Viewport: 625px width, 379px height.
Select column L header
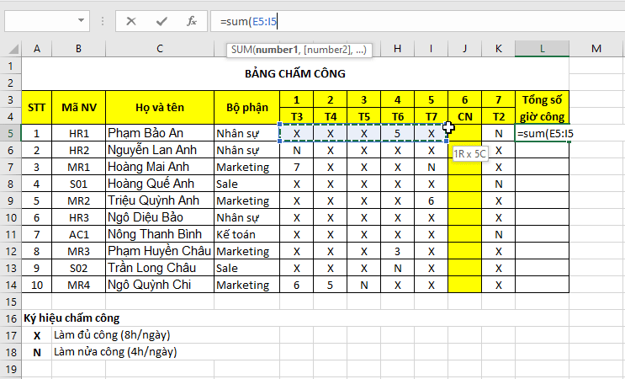click(542, 49)
